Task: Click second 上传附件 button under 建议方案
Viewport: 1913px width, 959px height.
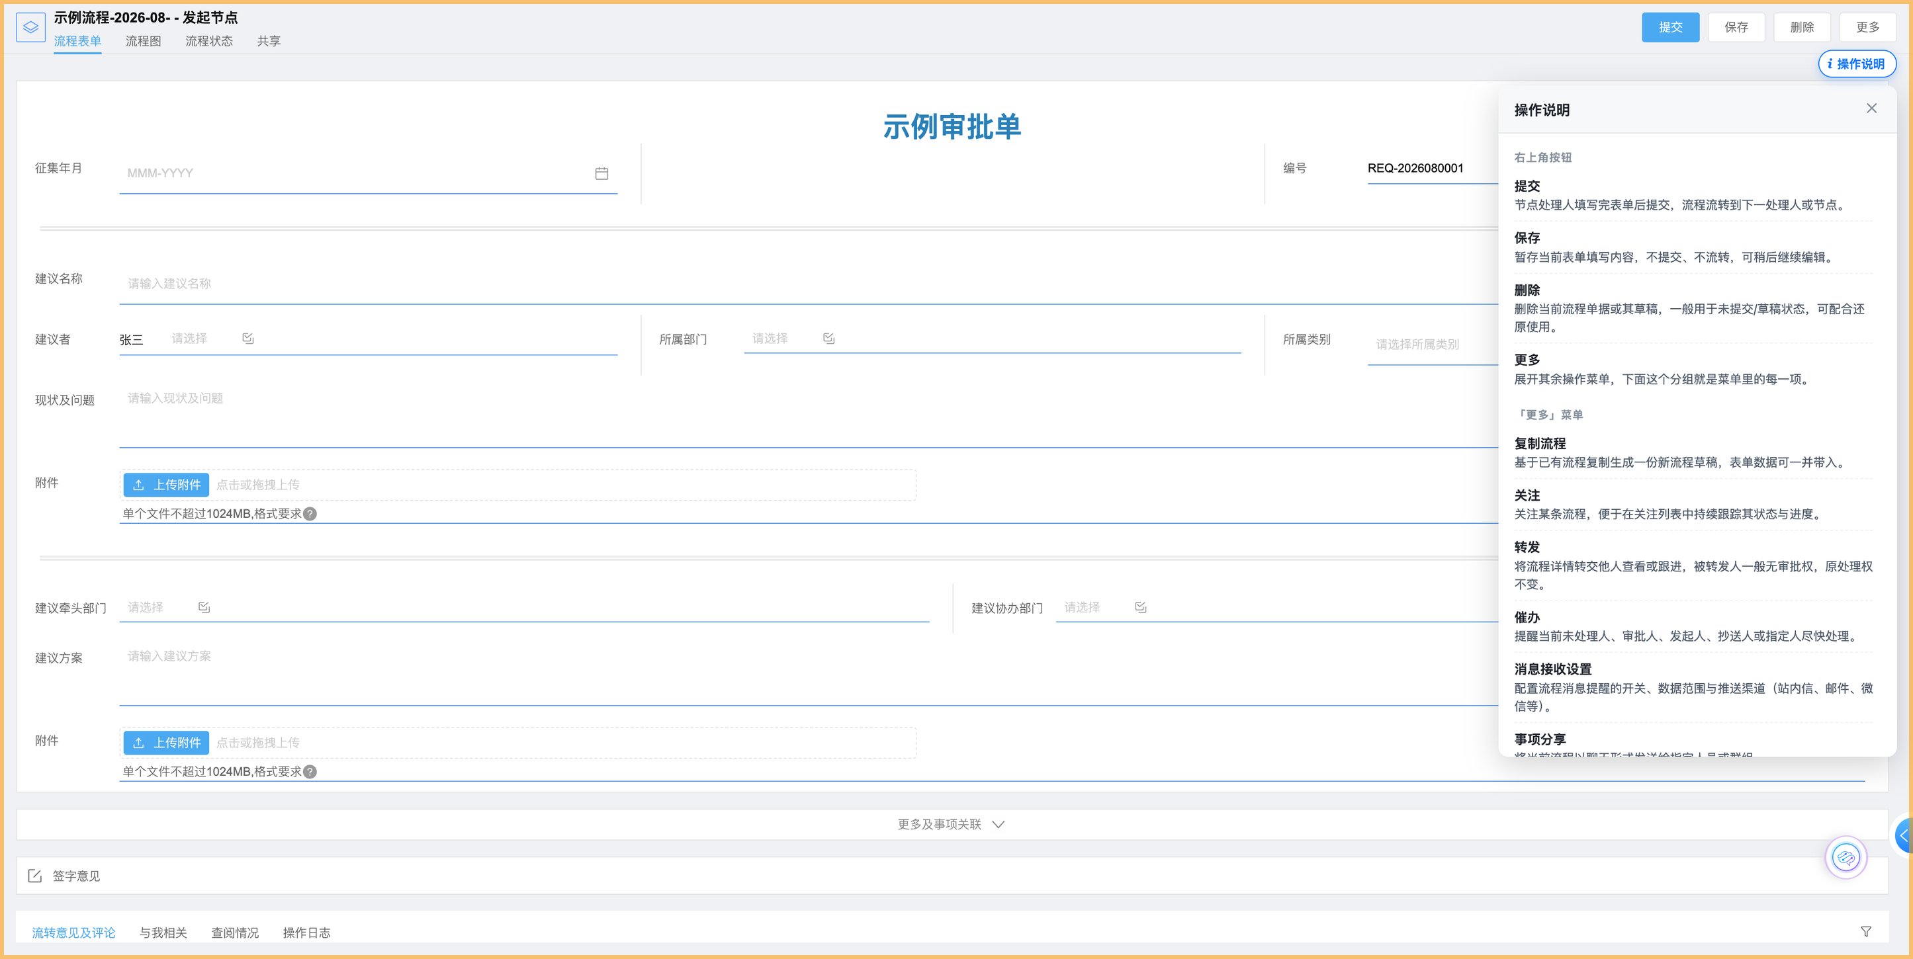Action: tap(166, 742)
